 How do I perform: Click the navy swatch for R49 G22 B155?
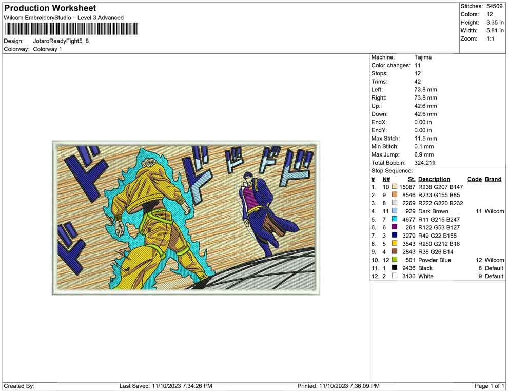(395, 235)
